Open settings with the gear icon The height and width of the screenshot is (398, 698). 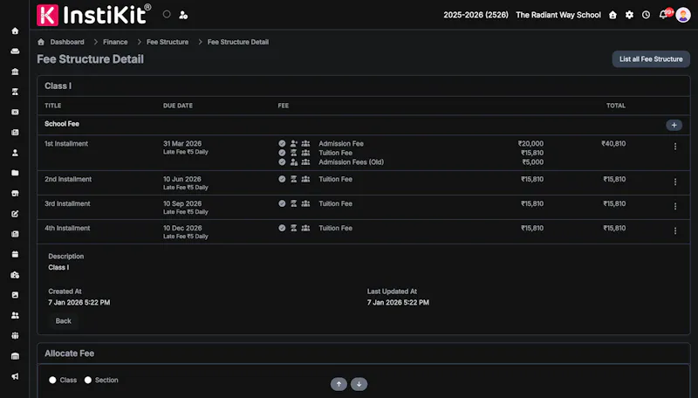(629, 15)
